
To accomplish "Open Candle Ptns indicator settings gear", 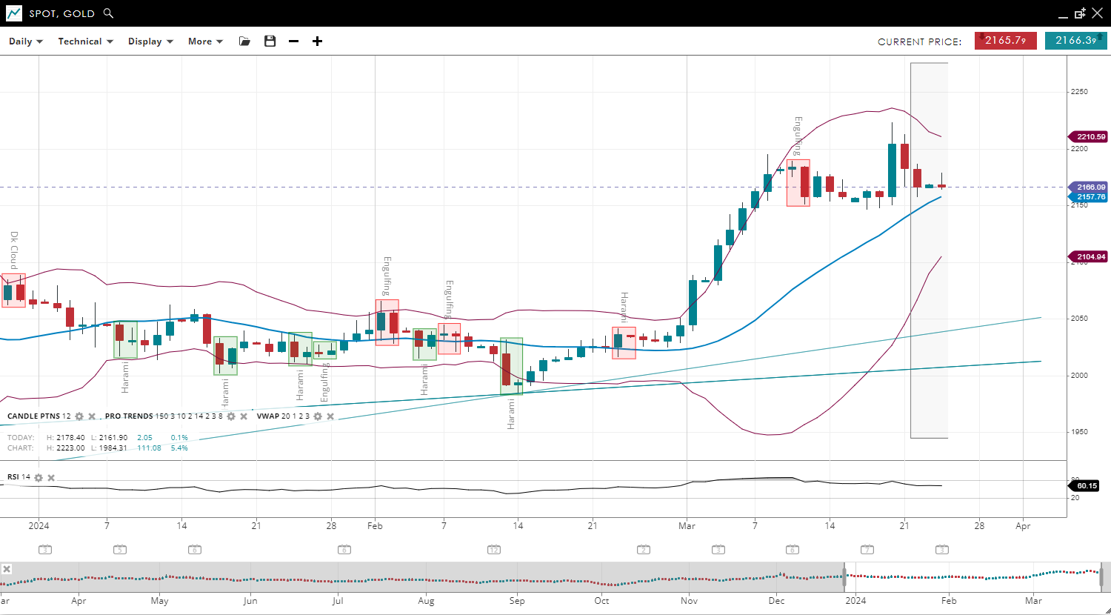I will [79, 416].
